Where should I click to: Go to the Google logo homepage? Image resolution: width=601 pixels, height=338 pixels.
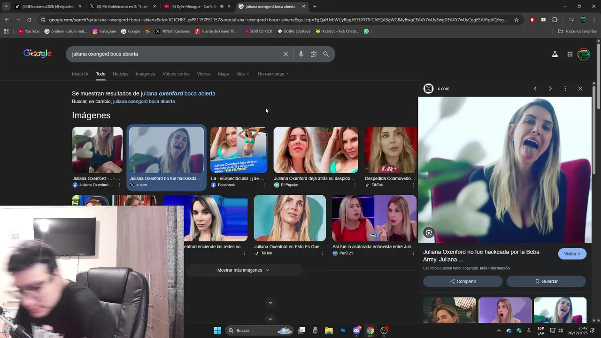[x=38, y=54]
